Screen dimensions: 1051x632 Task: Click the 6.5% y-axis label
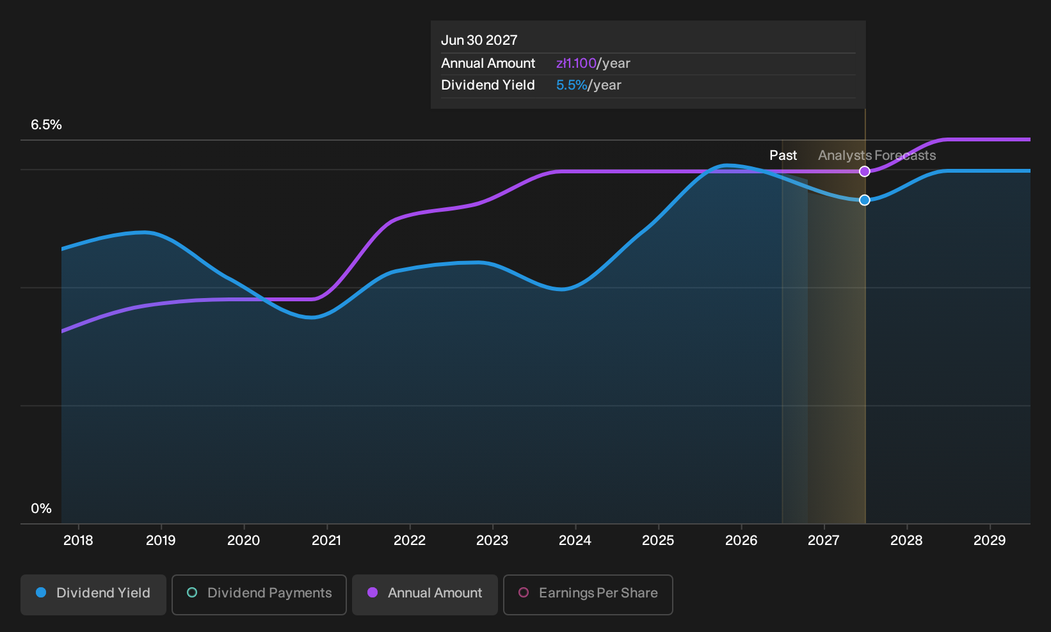[x=46, y=125]
